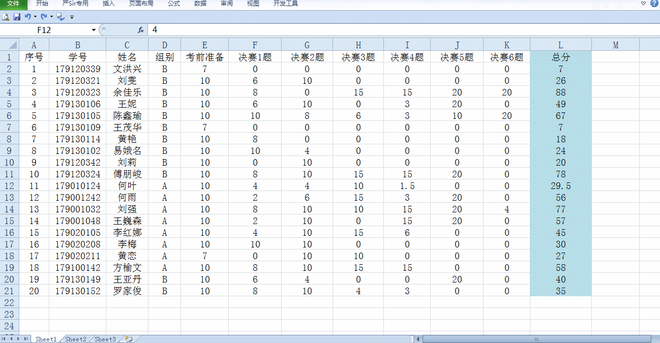Open the 文件 (File) menu
660x343 pixels.
(x=13, y=4)
